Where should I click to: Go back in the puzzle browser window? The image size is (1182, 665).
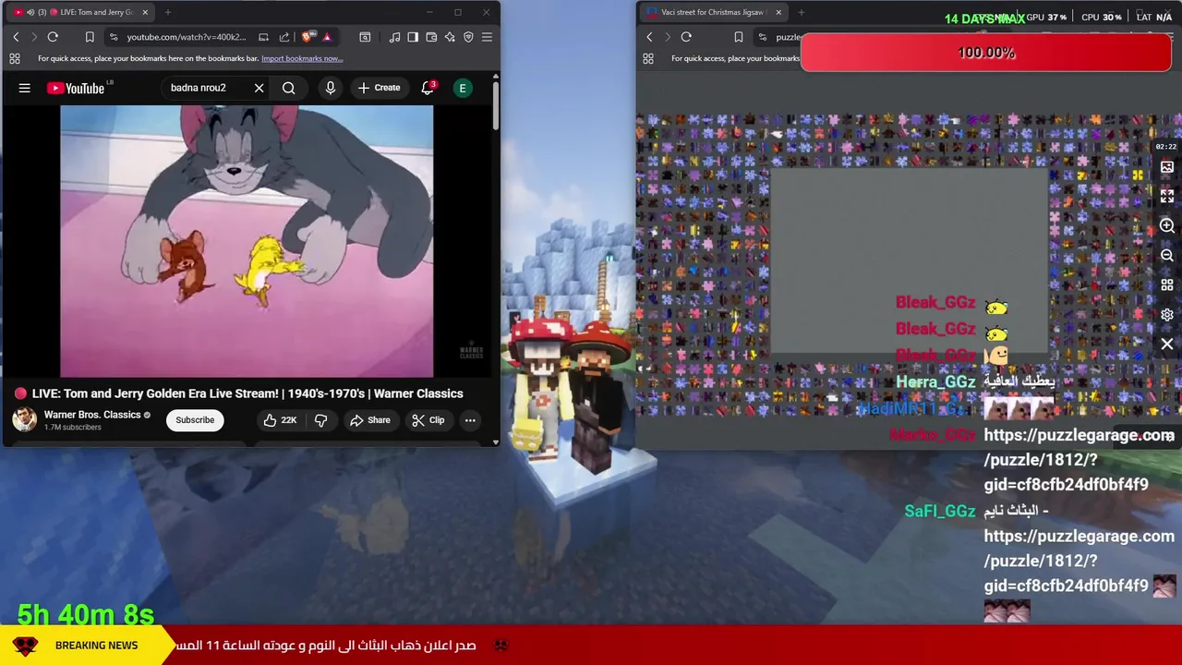point(649,37)
